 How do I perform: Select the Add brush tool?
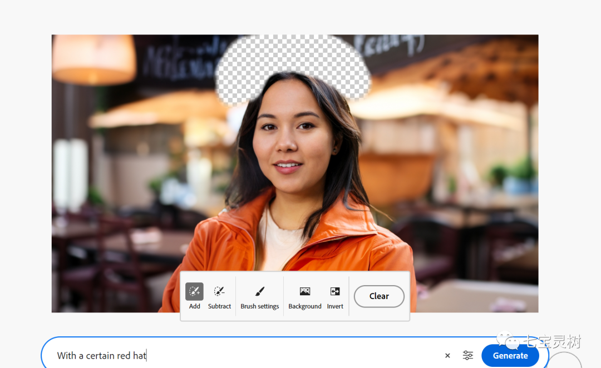[194, 296]
